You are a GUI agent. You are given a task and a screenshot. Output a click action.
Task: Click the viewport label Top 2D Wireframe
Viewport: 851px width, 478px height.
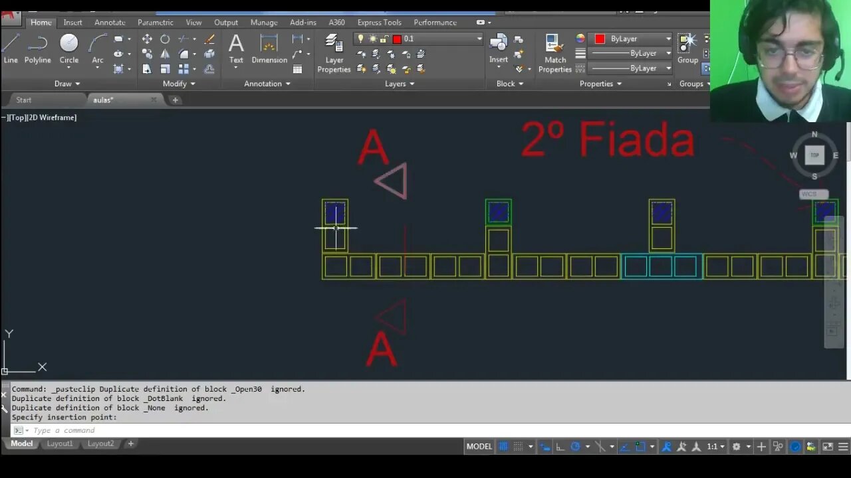coord(41,118)
